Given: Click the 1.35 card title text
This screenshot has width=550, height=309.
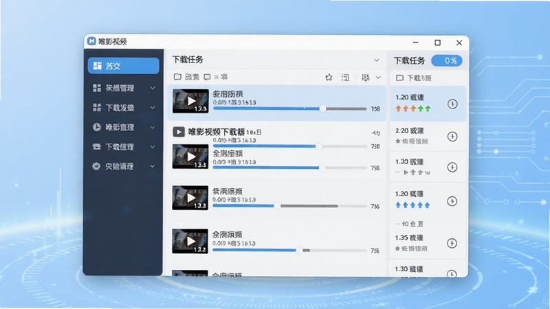Looking at the screenshot, I should [409, 238].
